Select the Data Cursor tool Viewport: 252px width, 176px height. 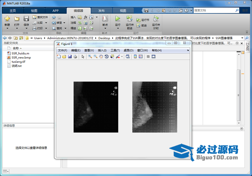[112, 56]
